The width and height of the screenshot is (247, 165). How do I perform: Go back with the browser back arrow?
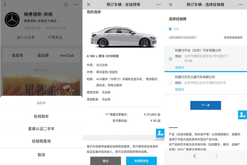(x=194, y=156)
